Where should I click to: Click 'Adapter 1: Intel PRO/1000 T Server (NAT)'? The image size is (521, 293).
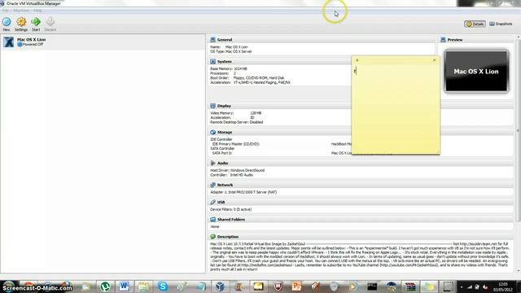pos(243,192)
